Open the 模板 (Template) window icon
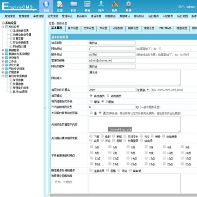197x197 pixels. (87, 4)
